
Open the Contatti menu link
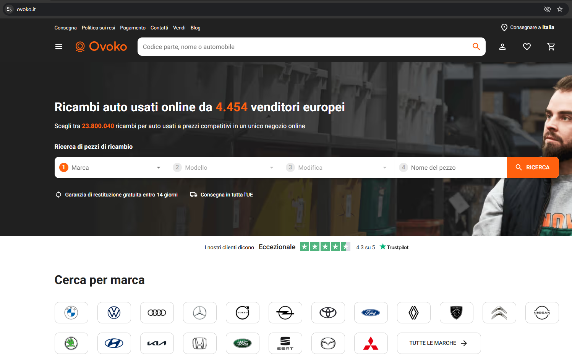click(x=159, y=28)
